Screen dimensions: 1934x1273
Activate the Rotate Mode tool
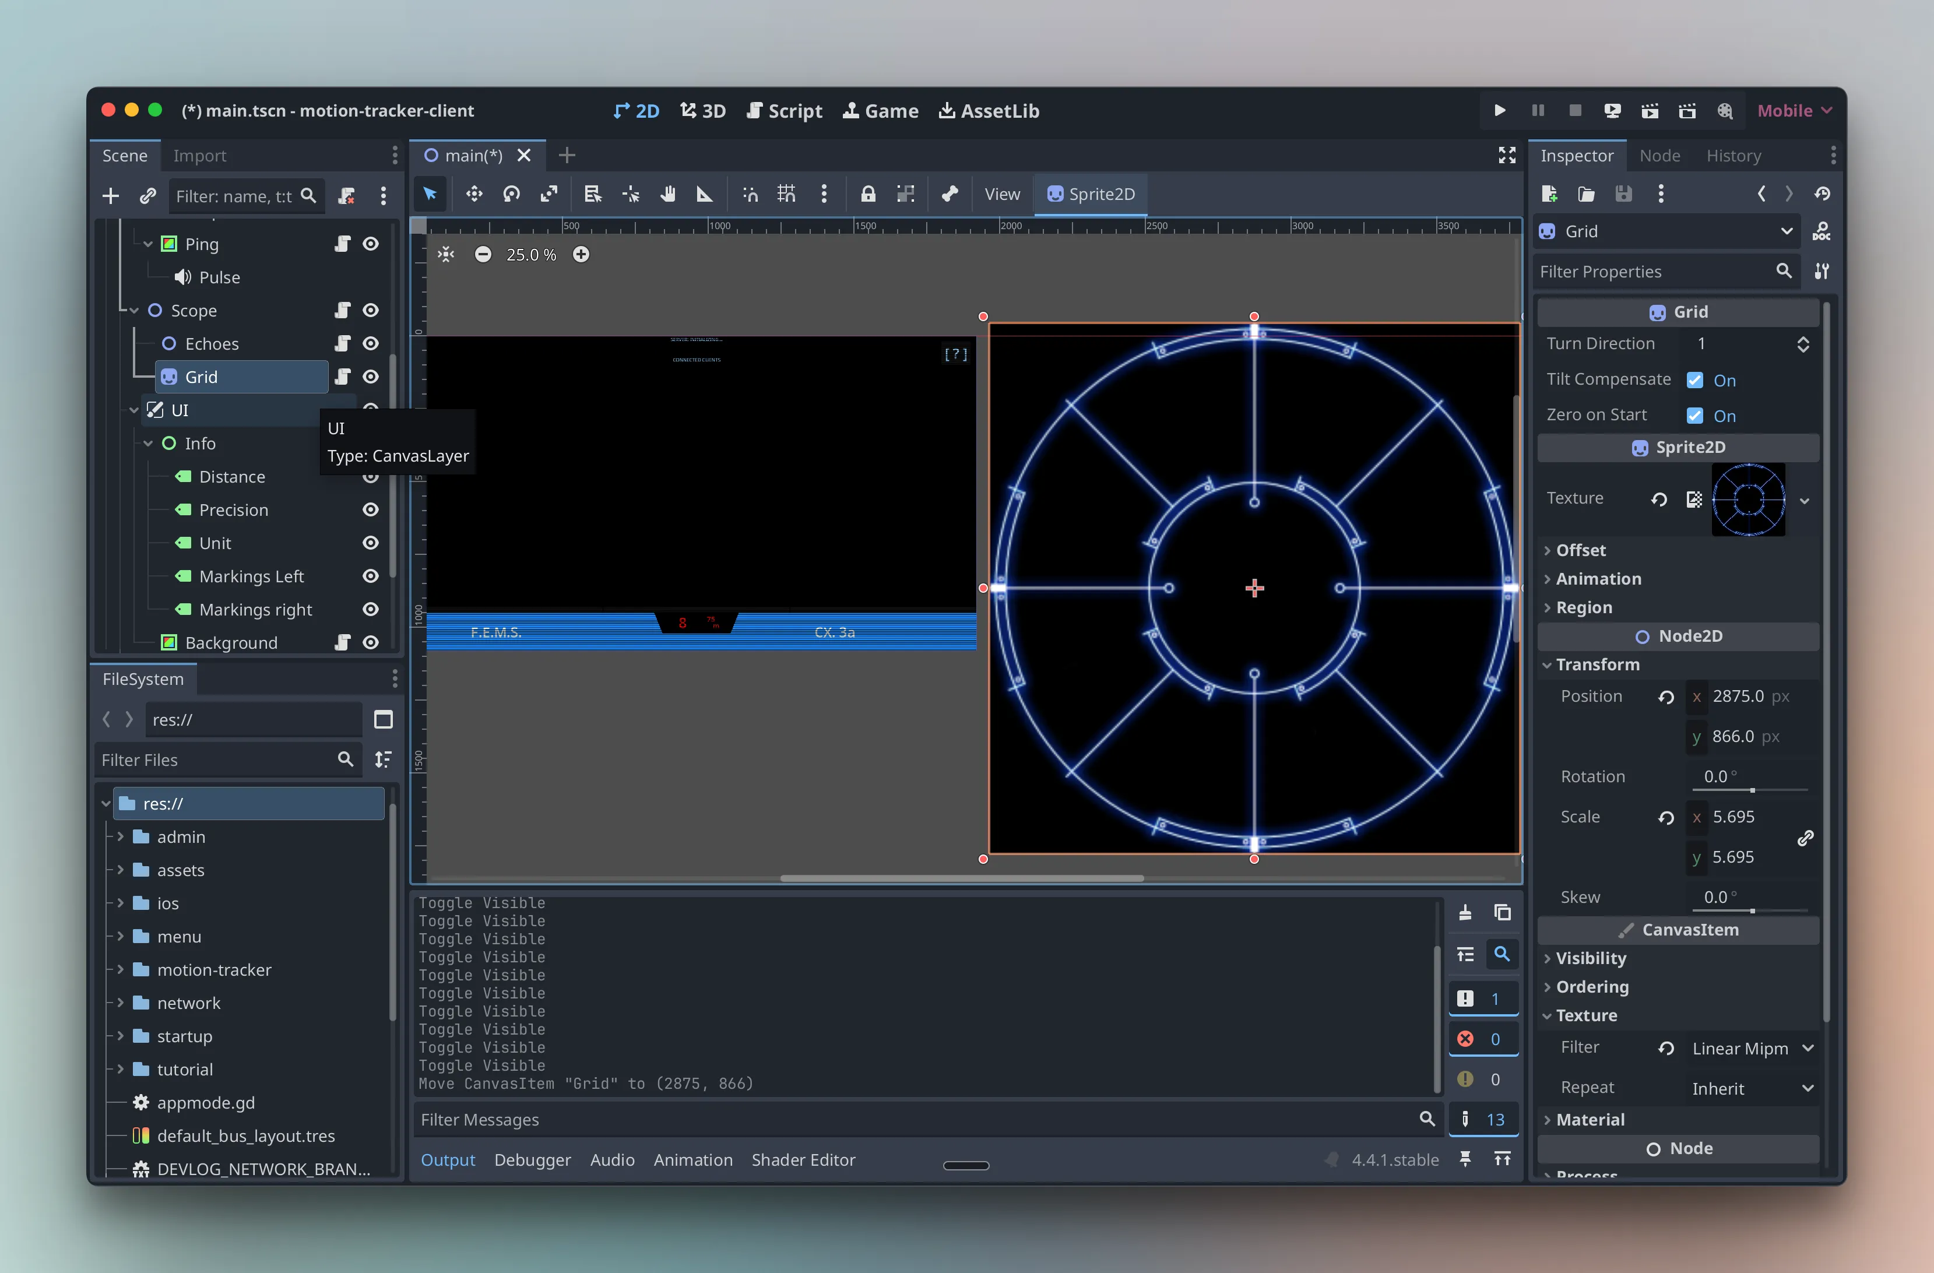coord(511,194)
